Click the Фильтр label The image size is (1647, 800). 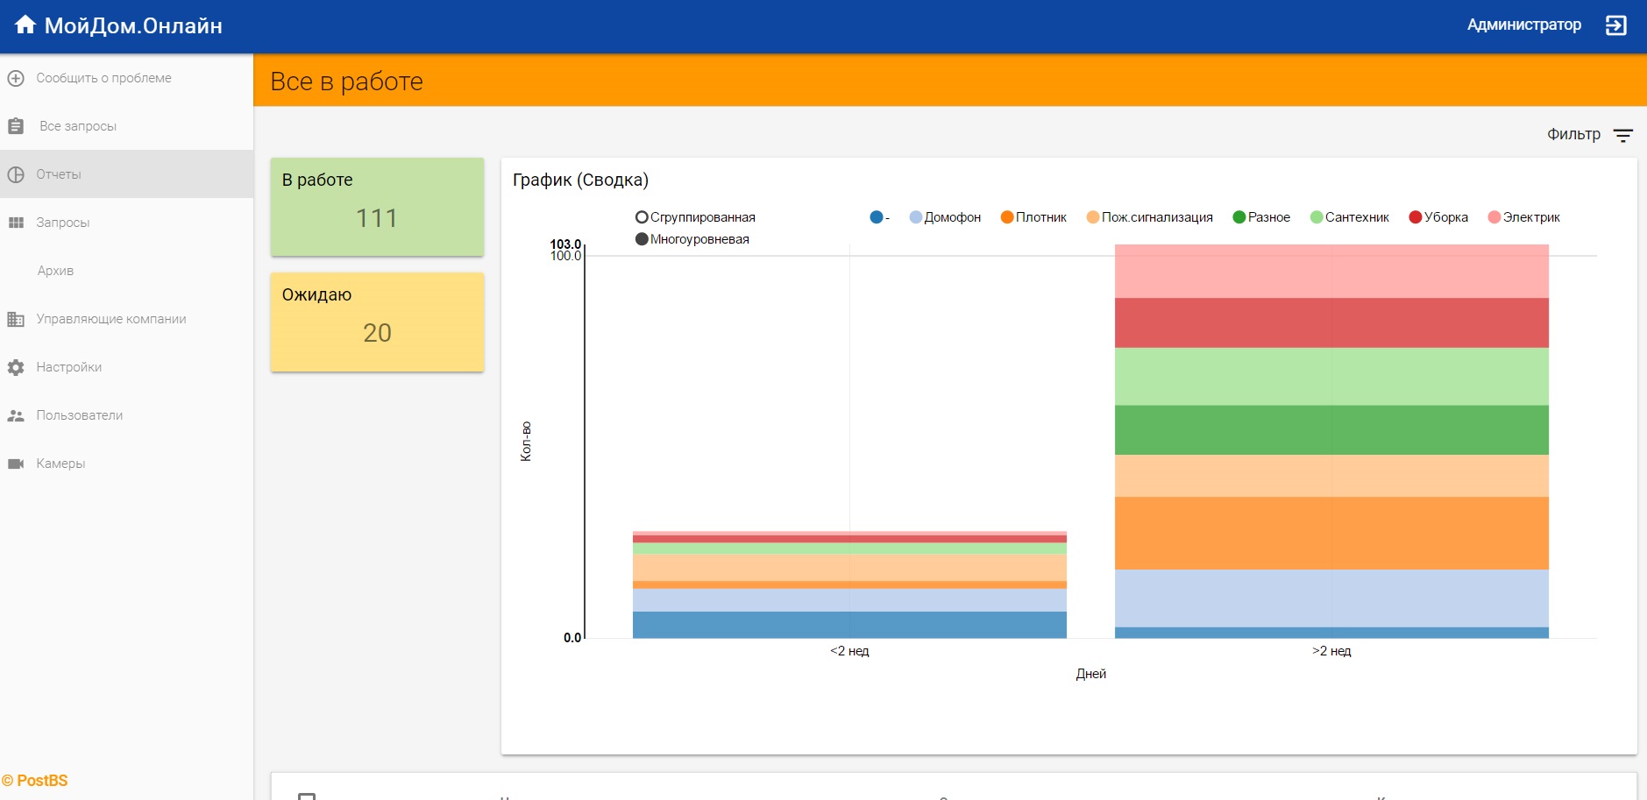tap(1573, 134)
